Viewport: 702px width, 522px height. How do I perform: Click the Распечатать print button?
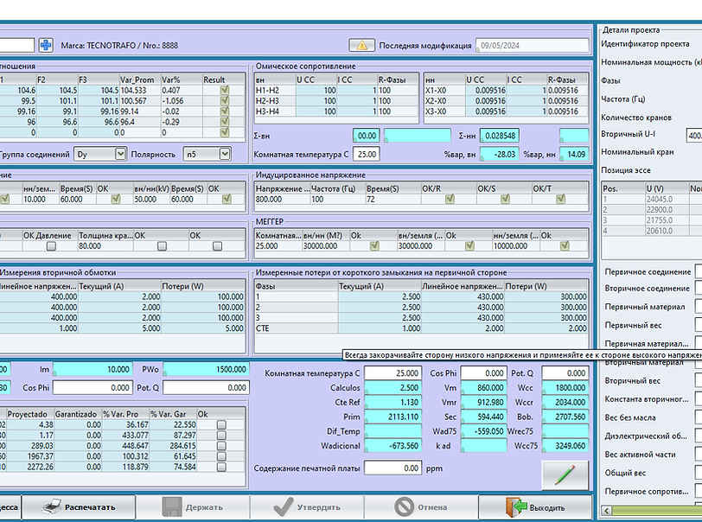coord(79,507)
